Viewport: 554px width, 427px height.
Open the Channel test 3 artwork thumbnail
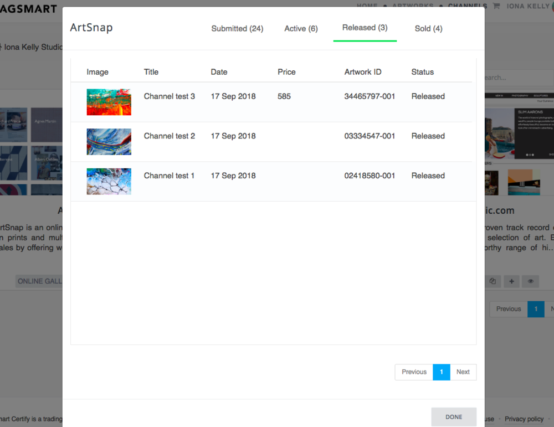pyautogui.click(x=109, y=102)
